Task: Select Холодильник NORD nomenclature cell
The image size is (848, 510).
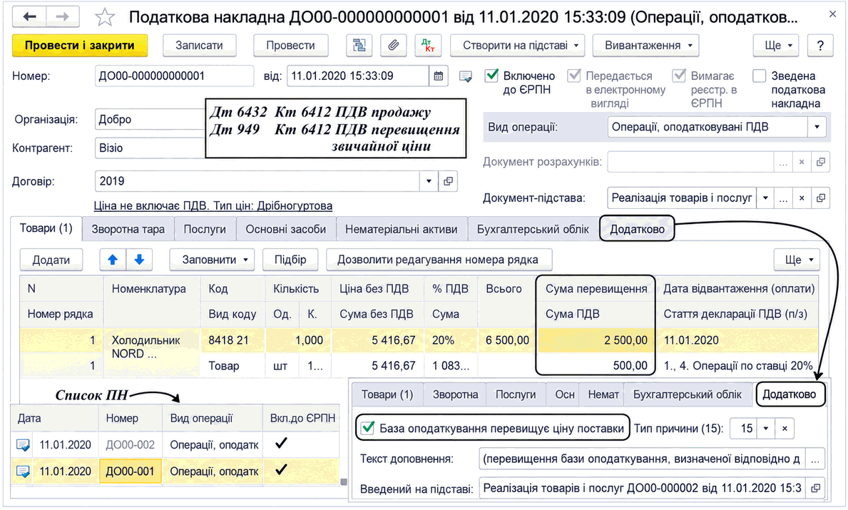Action: pyautogui.click(x=151, y=352)
